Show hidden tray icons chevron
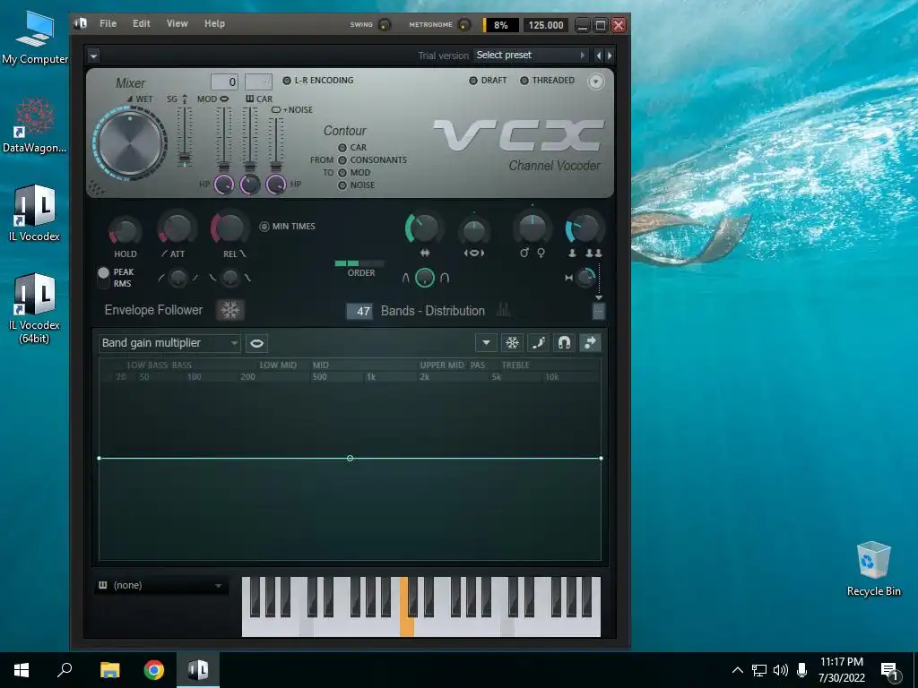 pyautogui.click(x=738, y=670)
